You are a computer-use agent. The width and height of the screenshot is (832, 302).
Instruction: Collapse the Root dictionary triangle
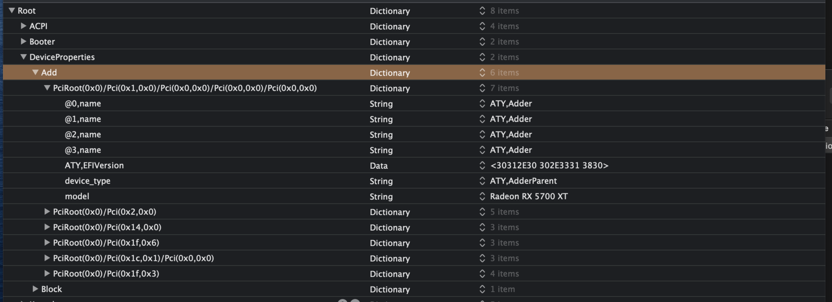tap(12, 10)
